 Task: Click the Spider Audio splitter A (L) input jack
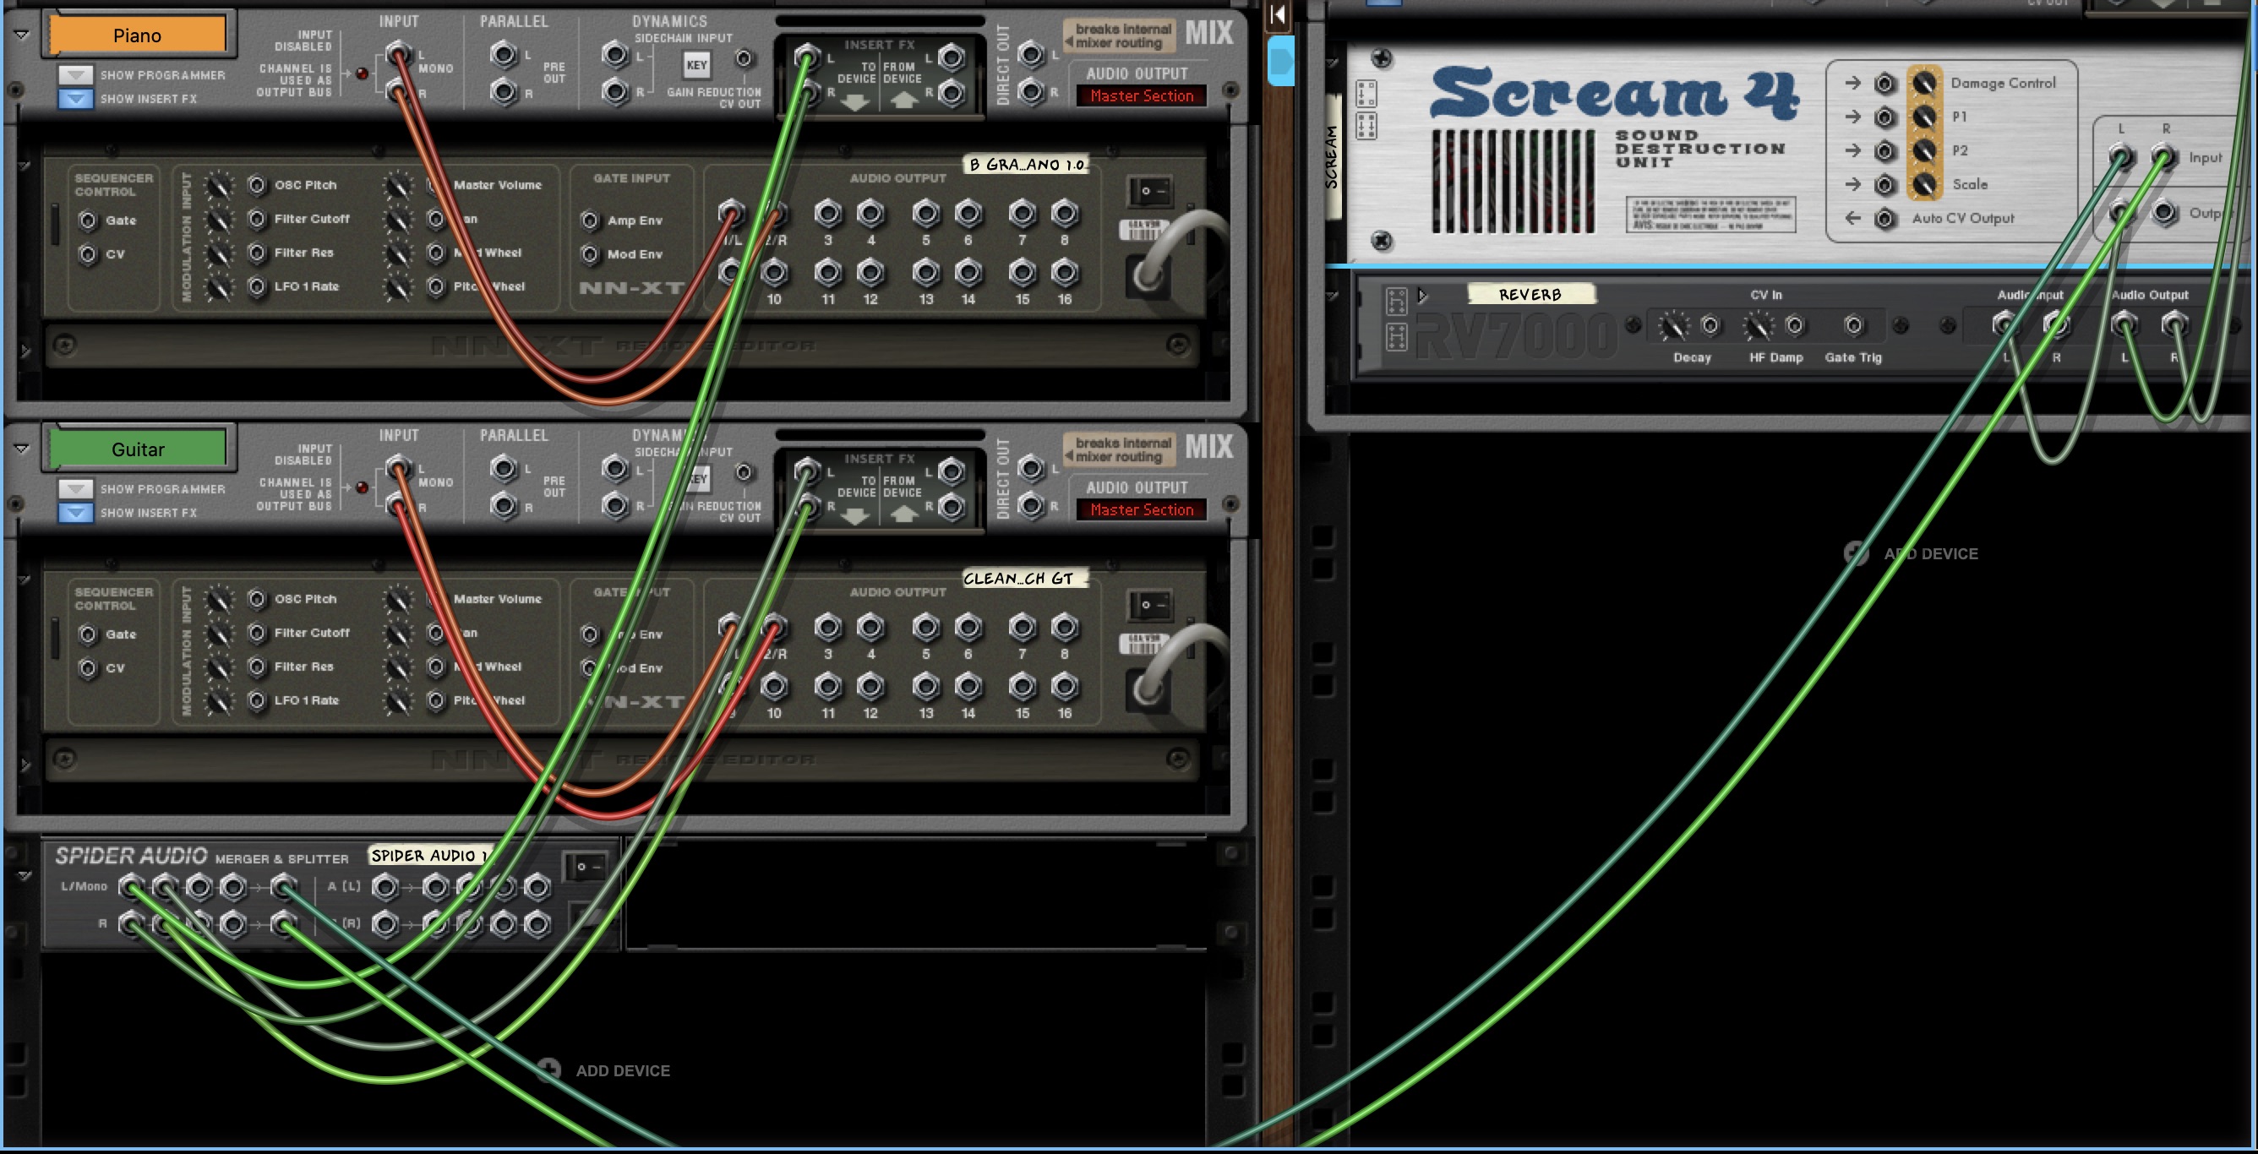tap(385, 888)
